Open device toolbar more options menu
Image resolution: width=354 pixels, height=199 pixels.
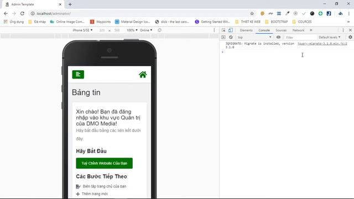pos(214,30)
